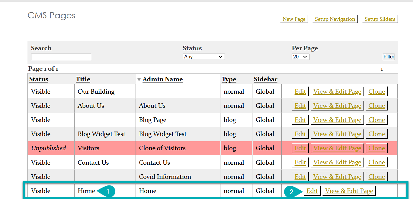
Task: View & Edit the Blog Widget Test page
Action: point(337,134)
